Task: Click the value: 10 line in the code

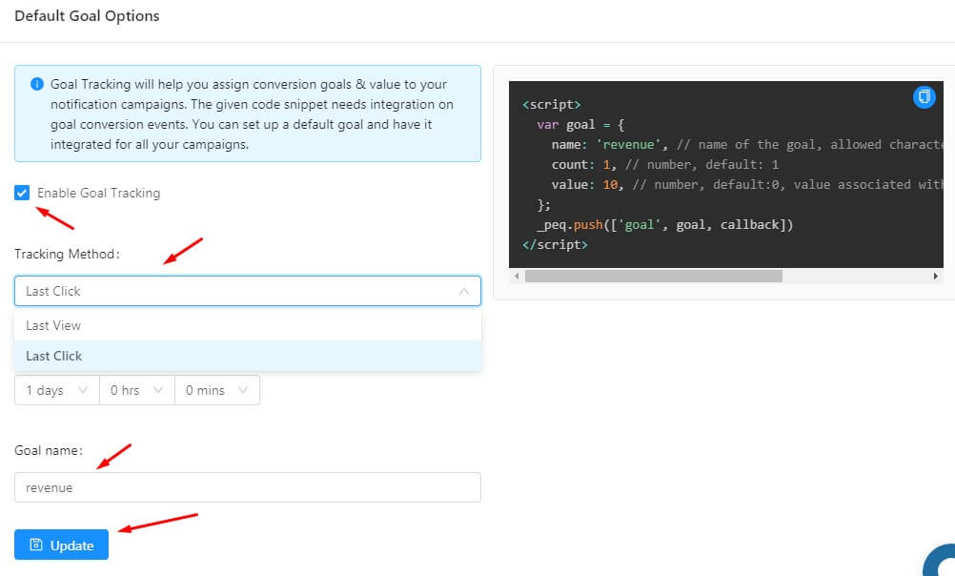Action: pos(747,185)
